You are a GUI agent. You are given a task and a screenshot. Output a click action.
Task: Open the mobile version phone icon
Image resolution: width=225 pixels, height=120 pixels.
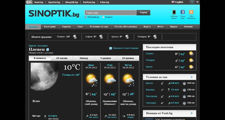tap(174, 12)
